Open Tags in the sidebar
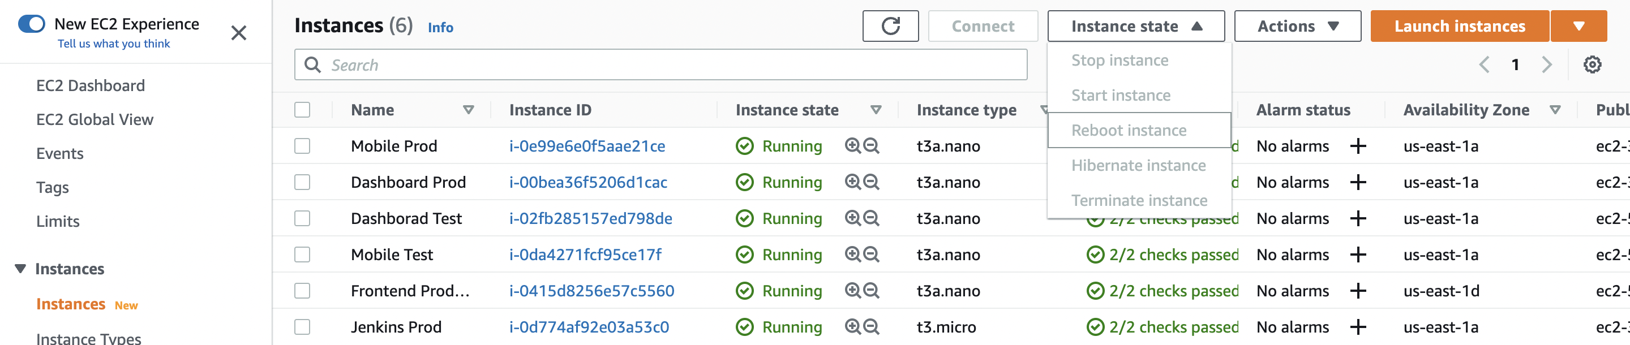The image size is (1630, 345). (x=53, y=188)
